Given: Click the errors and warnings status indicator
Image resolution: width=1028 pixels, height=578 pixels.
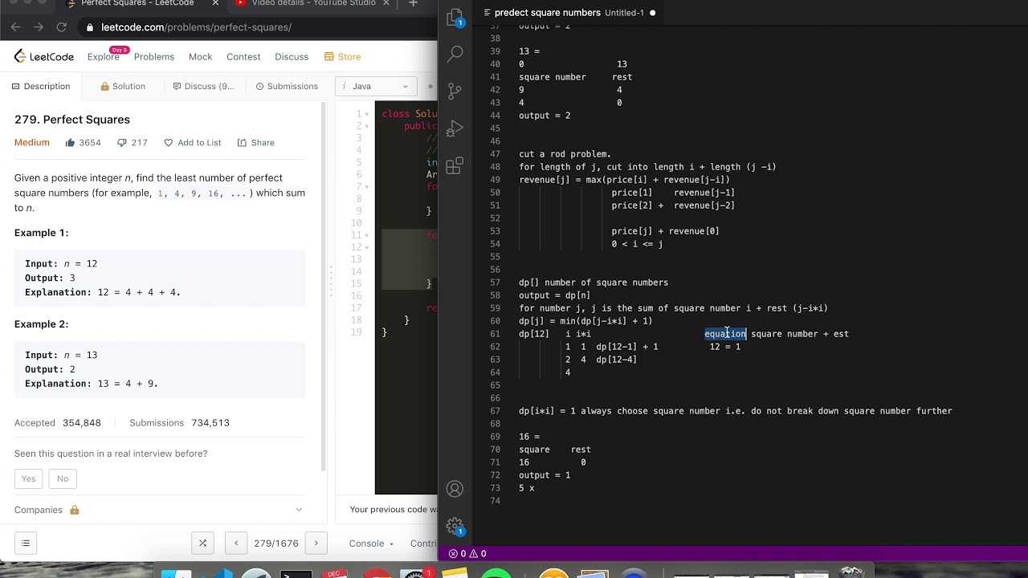Looking at the screenshot, I should [467, 553].
